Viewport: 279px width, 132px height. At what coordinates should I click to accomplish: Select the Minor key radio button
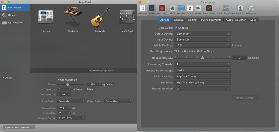tap(85, 89)
